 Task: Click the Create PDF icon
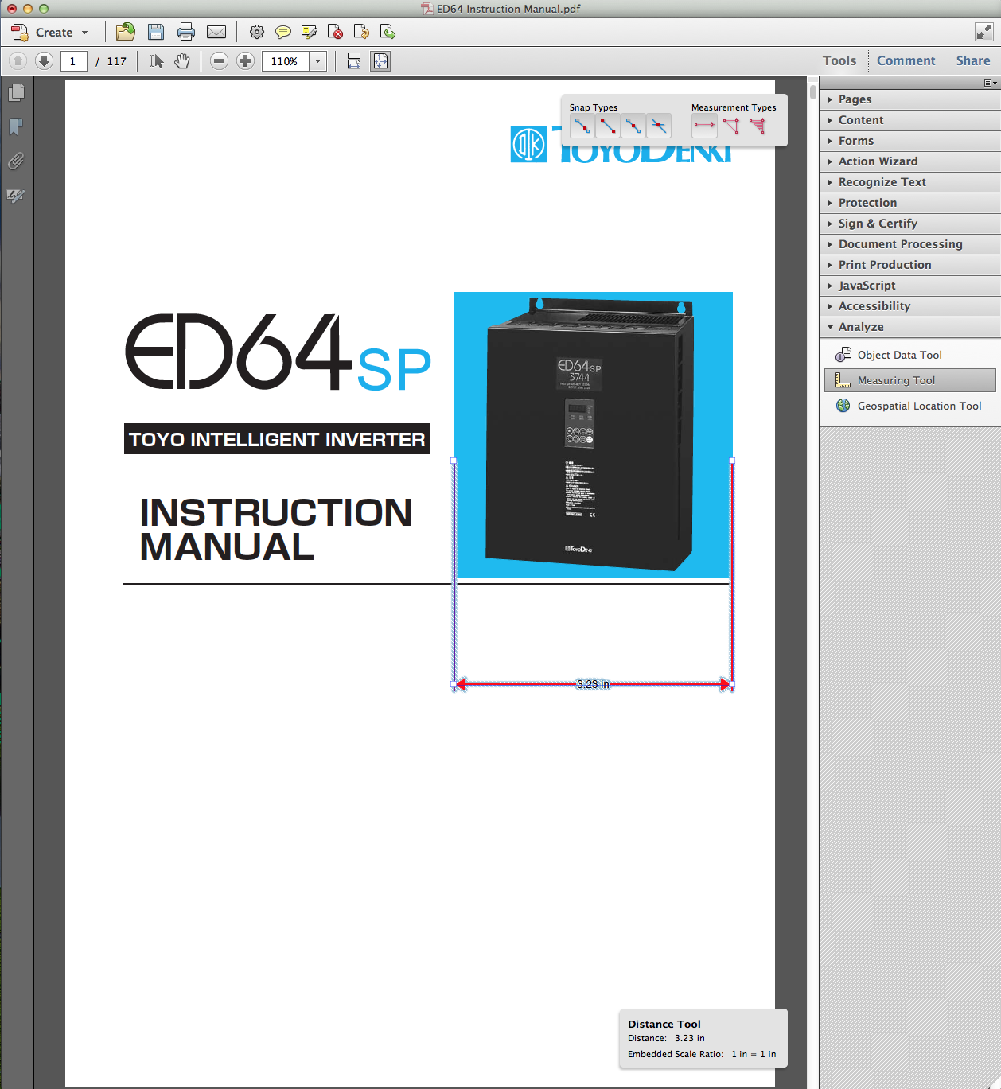(20, 33)
